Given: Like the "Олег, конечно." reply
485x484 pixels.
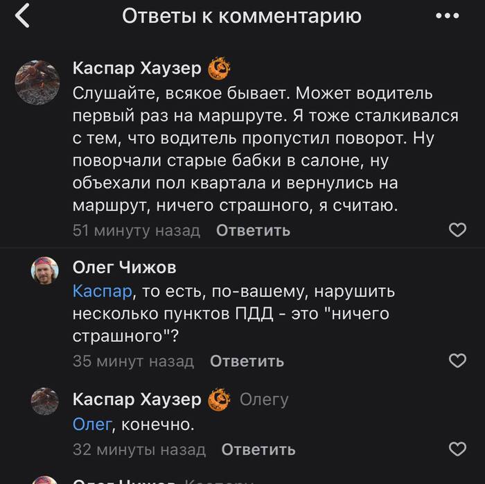Looking at the screenshot, I should click(457, 449).
